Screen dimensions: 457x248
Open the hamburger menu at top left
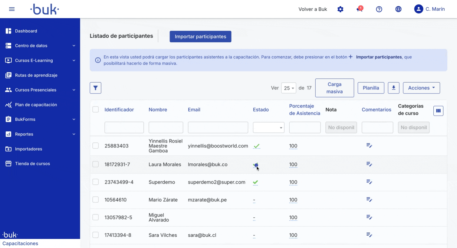12,9
